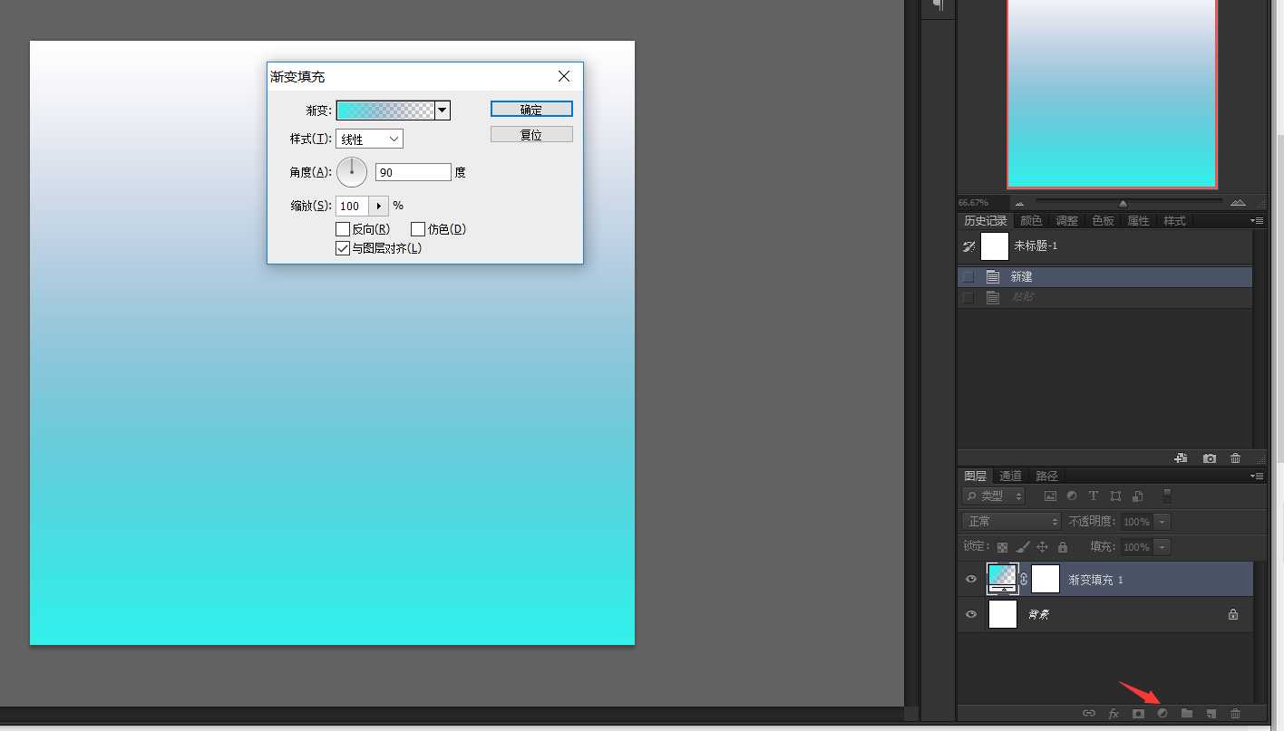Click the shape layer filter icon
This screenshot has height=731, width=1284.
tap(1115, 495)
